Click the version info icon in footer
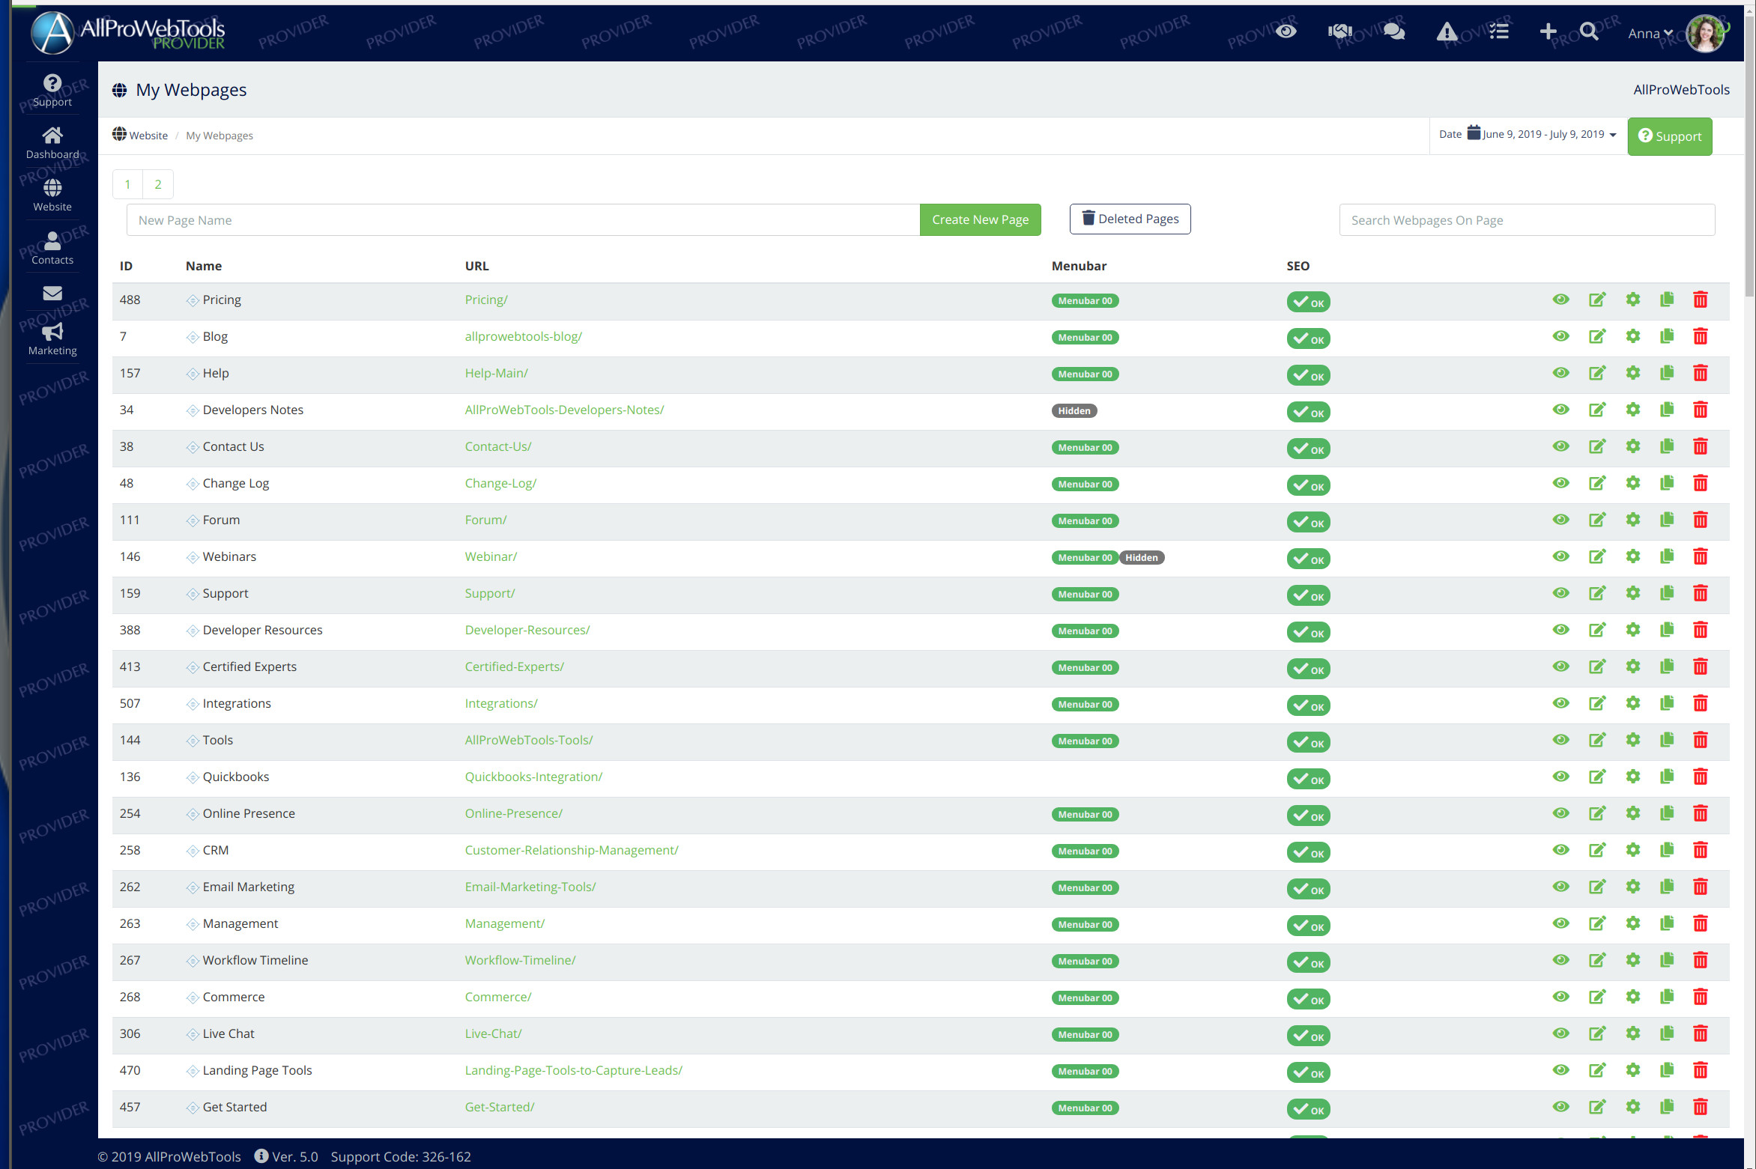 261,1156
